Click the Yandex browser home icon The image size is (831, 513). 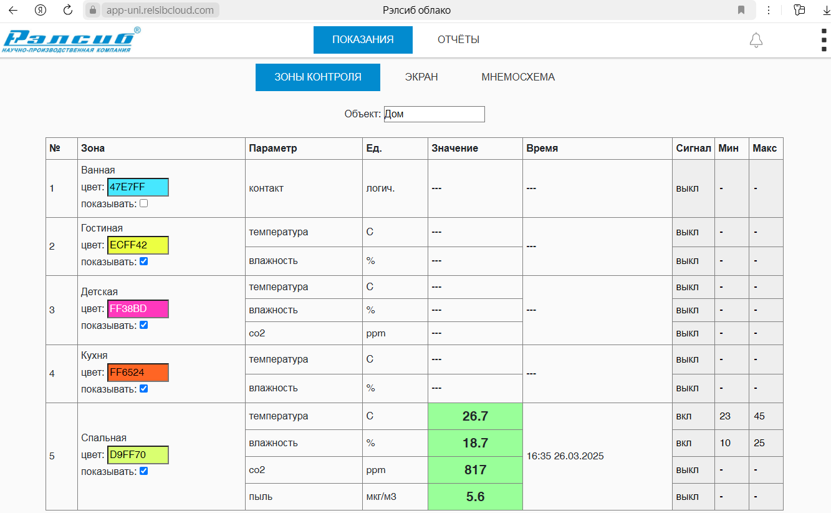tap(41, 10)
